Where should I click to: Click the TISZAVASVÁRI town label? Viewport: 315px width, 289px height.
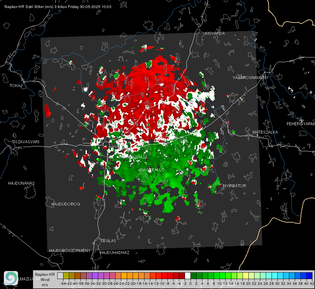click(25, 142)
